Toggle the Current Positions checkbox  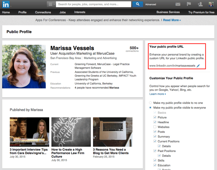[155, 141]
